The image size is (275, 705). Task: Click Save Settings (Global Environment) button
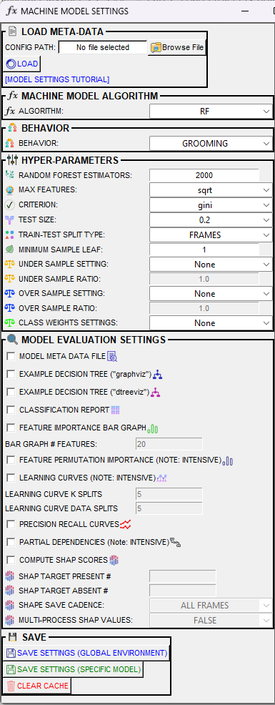(86, 653)
